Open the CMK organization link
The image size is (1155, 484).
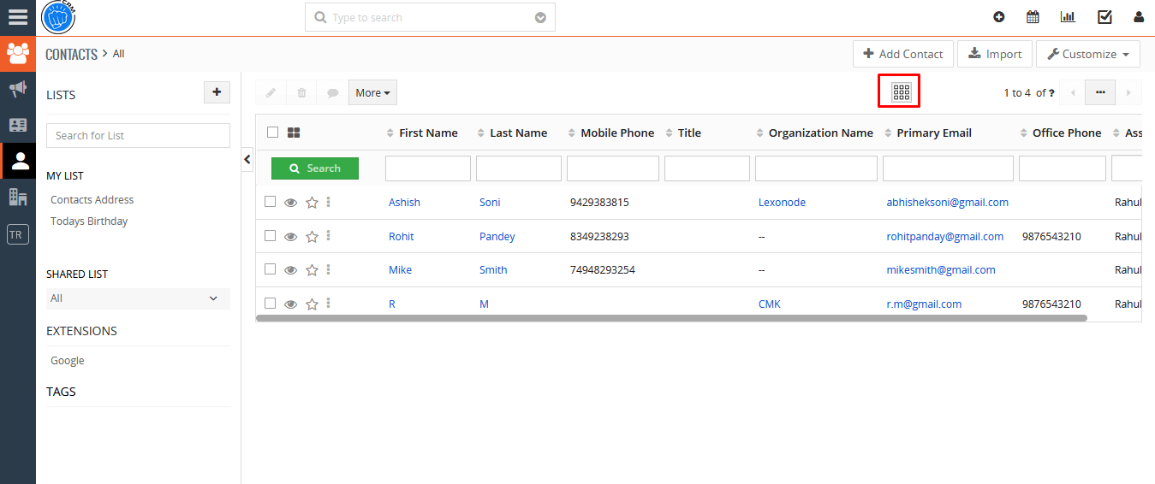pyautogui.click(x=770, y=304)
